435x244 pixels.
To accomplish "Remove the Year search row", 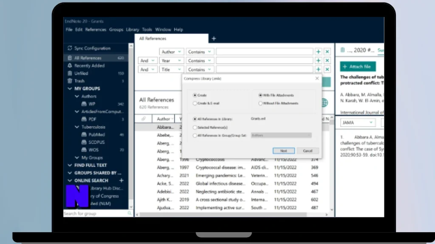I will (328, 61).
